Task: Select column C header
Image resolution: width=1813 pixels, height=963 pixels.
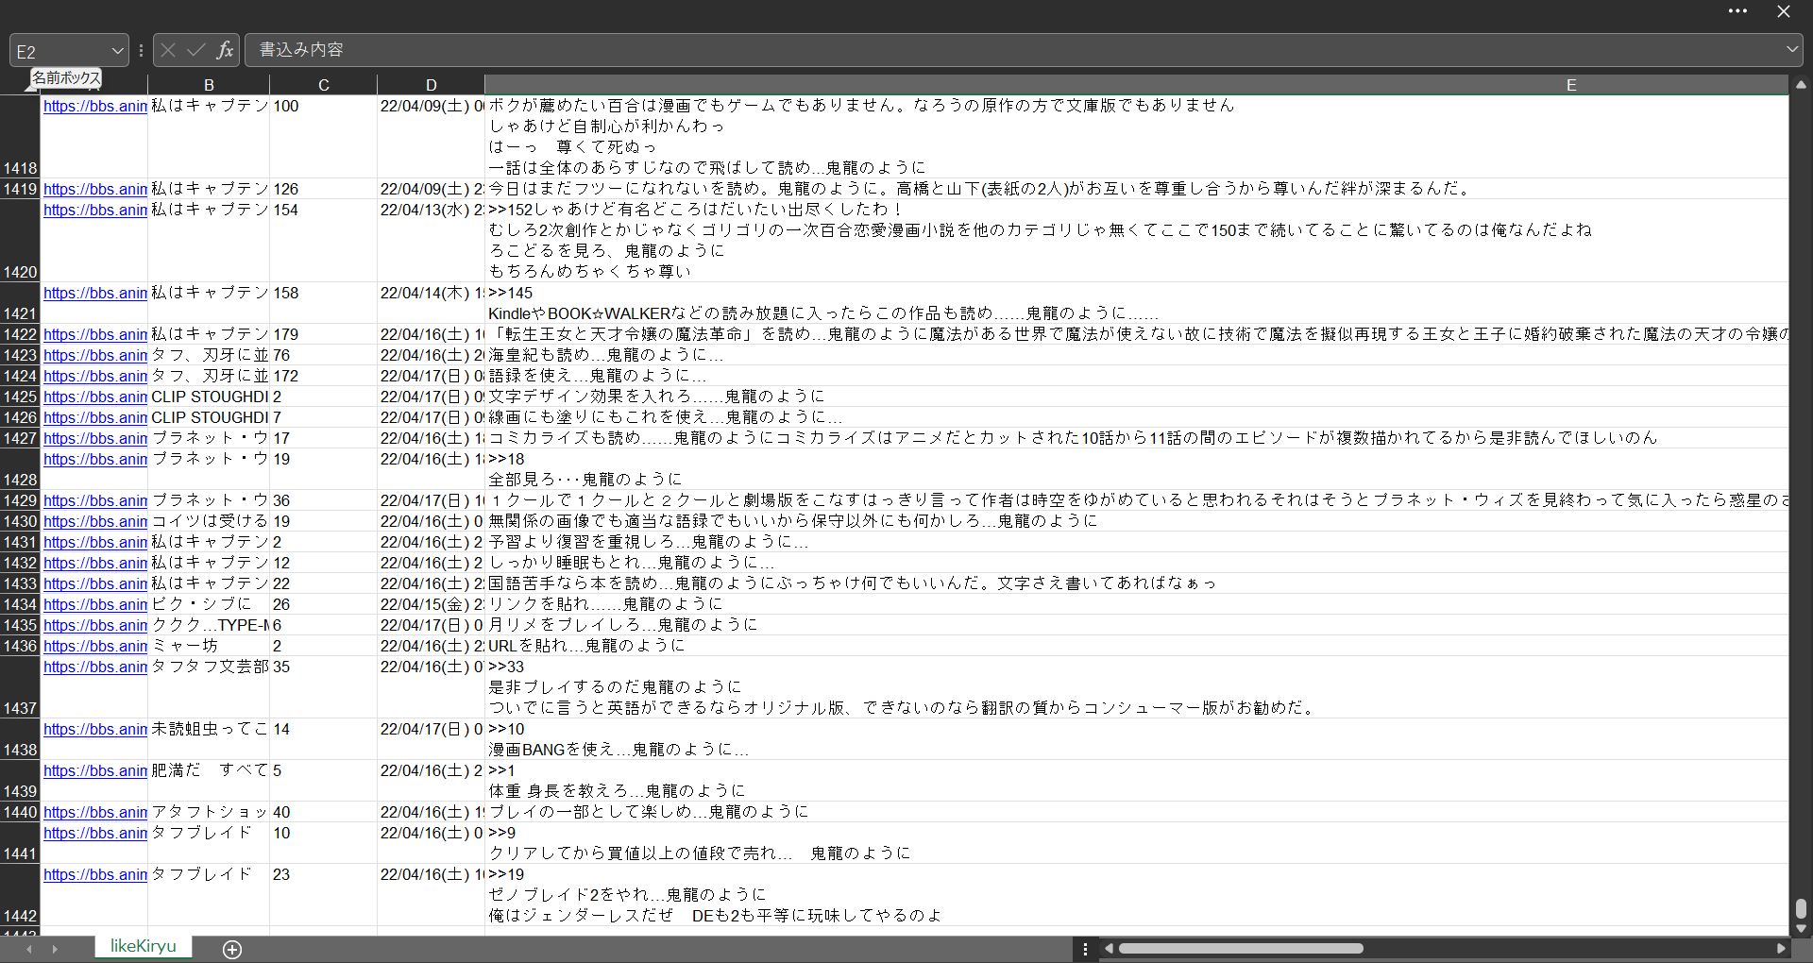Action: [323, 85]
